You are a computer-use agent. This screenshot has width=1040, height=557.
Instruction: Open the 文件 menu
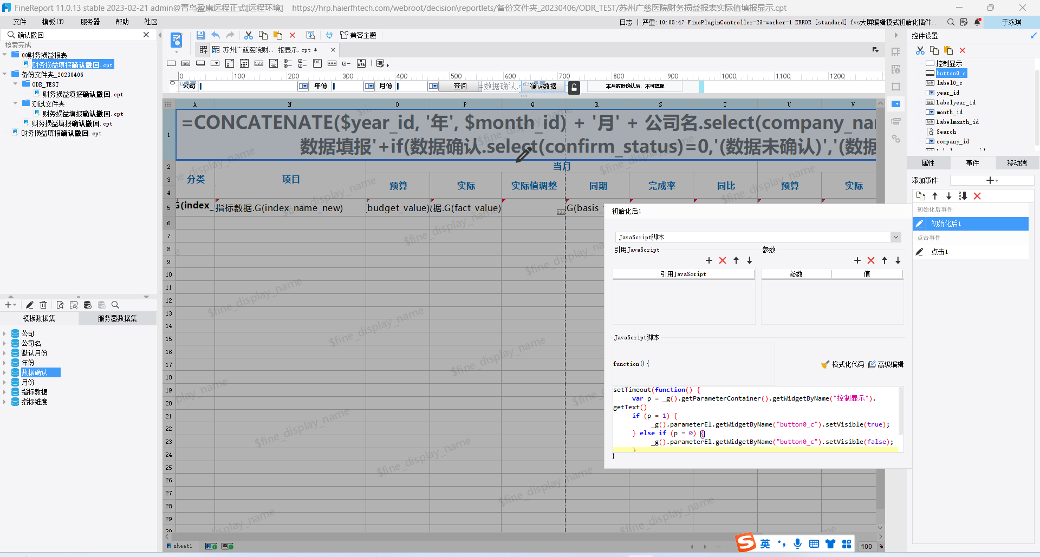[x=20, y=22]
